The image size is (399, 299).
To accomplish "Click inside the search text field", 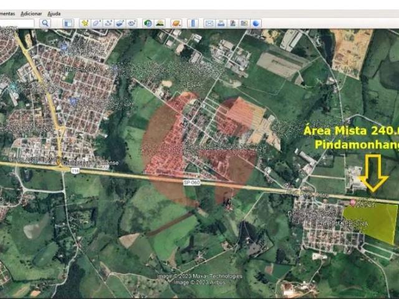I will (17, 23).
